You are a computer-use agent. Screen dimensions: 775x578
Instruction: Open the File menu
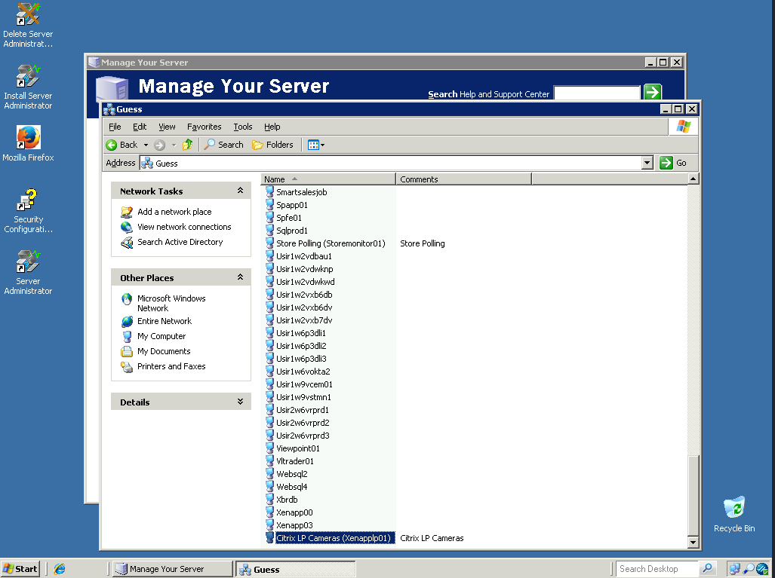coord(115,127)
